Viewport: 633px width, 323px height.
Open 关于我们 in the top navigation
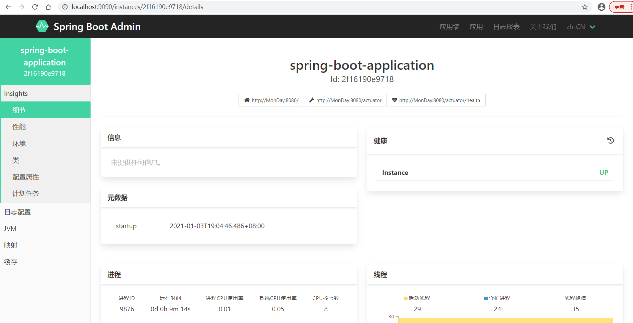pos(543,27)
